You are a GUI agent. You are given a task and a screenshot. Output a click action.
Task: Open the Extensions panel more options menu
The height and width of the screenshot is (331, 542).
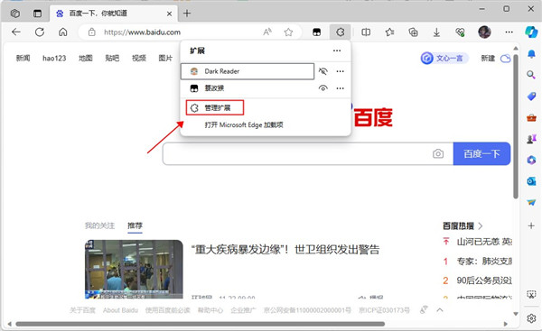(x=337, y=51)
